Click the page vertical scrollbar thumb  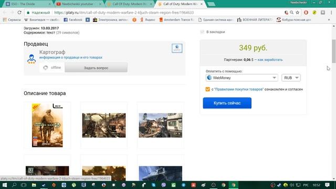334,51
